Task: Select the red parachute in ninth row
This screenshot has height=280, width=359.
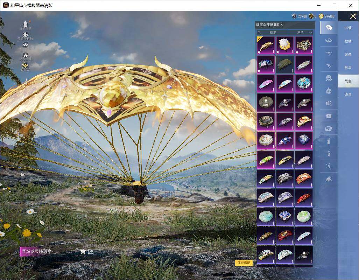Action: pos(304,198)
